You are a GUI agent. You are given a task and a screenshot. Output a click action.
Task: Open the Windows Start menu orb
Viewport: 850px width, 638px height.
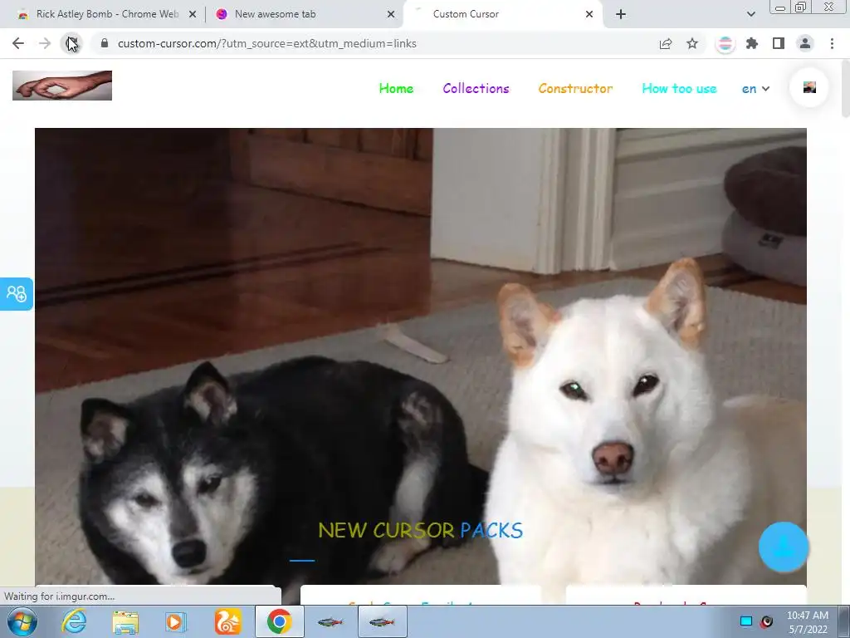[x=20, y=621]
